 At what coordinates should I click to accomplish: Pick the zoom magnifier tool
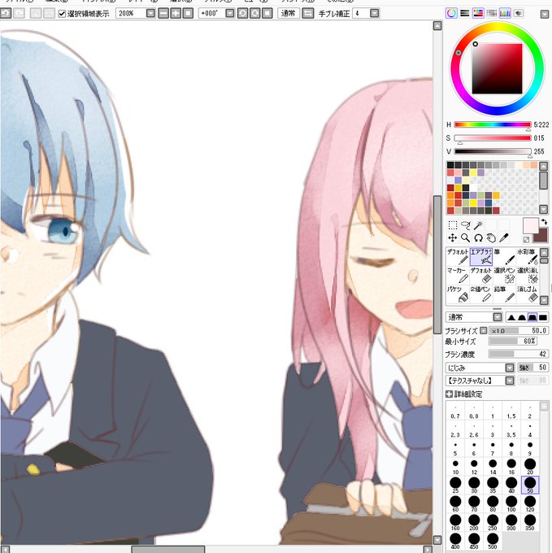pos(466,238)
